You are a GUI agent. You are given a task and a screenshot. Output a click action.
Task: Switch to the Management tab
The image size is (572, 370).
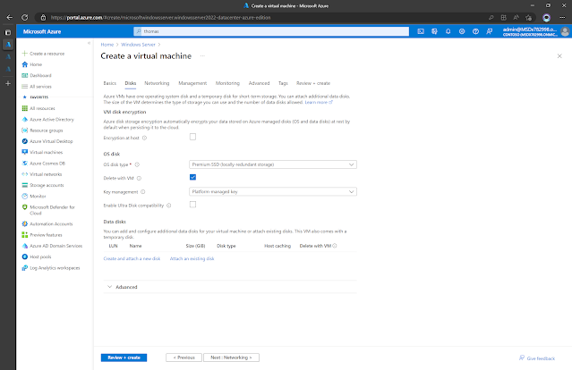click(x=192, y=83)
